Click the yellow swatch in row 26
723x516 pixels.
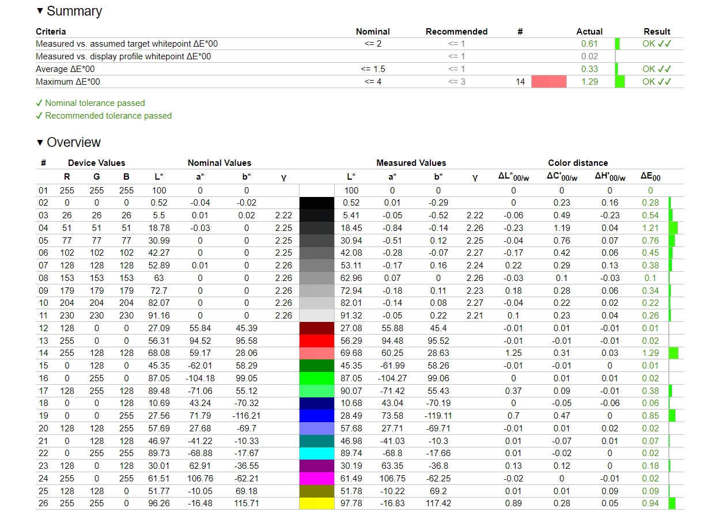317,503
